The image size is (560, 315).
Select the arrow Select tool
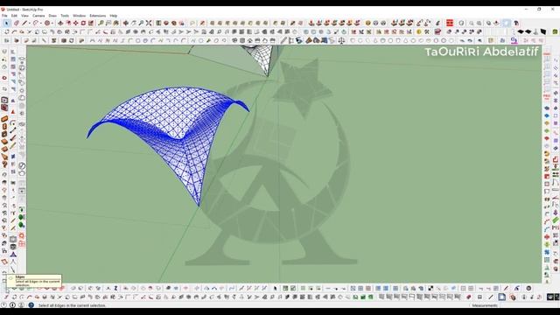click(x=6, y=24)
